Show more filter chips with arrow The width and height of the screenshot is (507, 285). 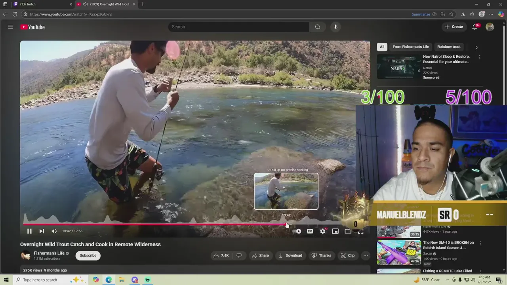coord(476,47)
